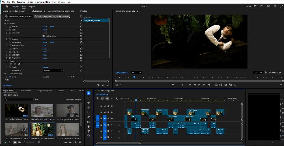Image resolution: width=284 pixels, height=146 pixels.
Task: Select the Razor tool
Action: tap(88, 107)
